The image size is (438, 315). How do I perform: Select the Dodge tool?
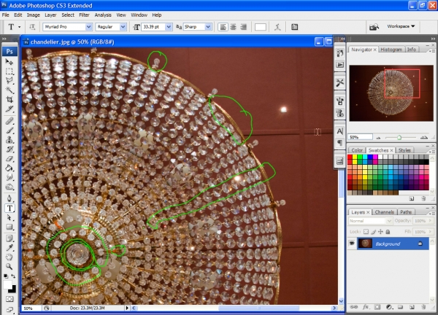pos(9,187)
